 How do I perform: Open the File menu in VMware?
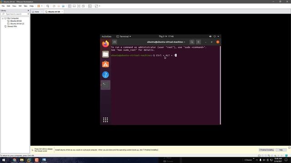(x=3, y=6)
